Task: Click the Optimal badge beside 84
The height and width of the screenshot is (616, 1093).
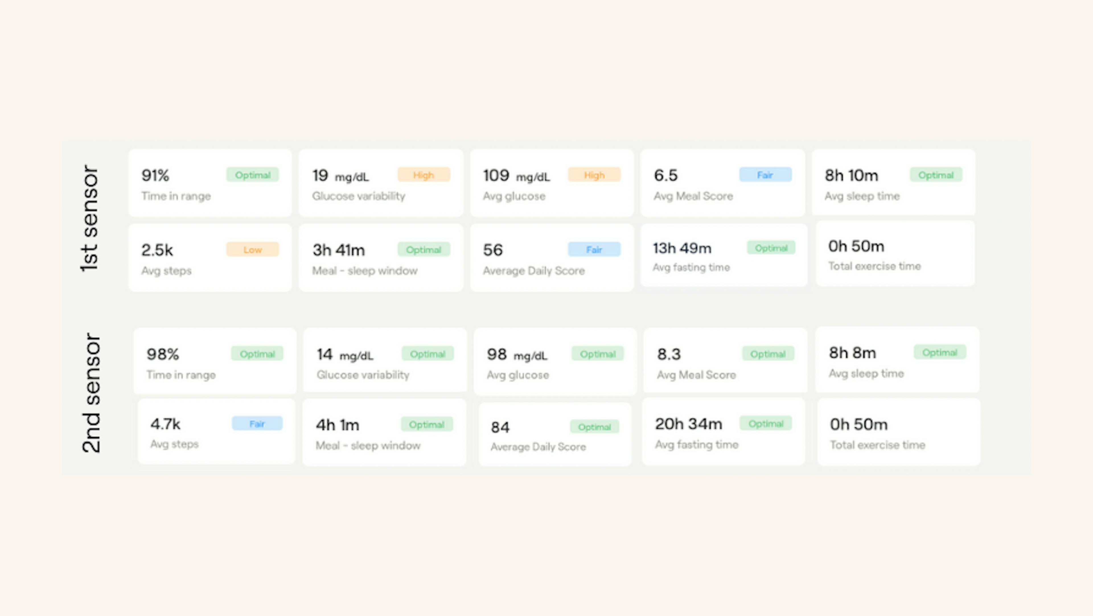Action: [x=594, y=427]
